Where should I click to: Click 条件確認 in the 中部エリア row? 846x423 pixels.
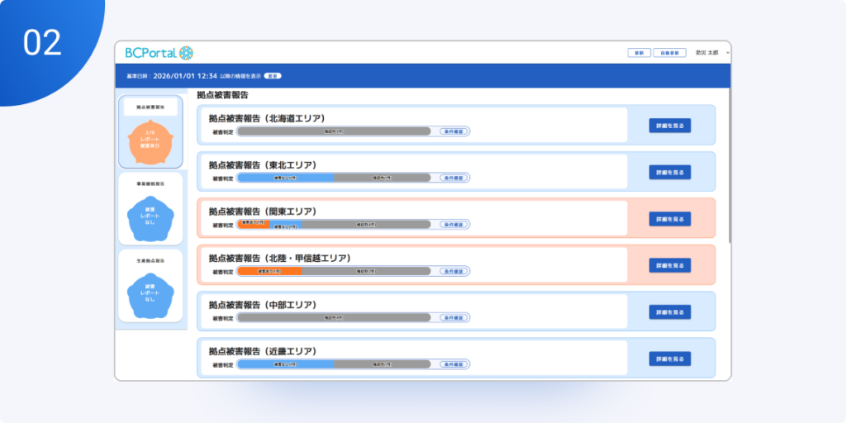[x=454, y=318]
